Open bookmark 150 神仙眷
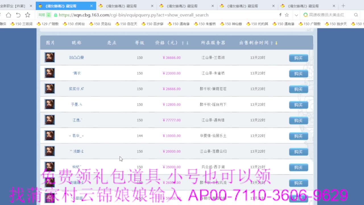The width and height of the screenshot is (364, 205). [x=231, y=24]
